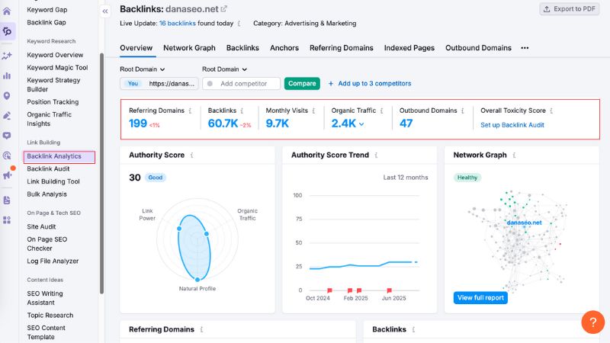Click the location pin icon in left rail
Viewport: 610px width, 343px height.
pos(7,96)
